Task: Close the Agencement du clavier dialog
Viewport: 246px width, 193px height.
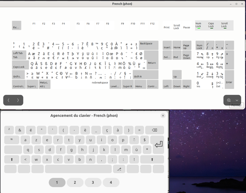Action: (163, 116)
